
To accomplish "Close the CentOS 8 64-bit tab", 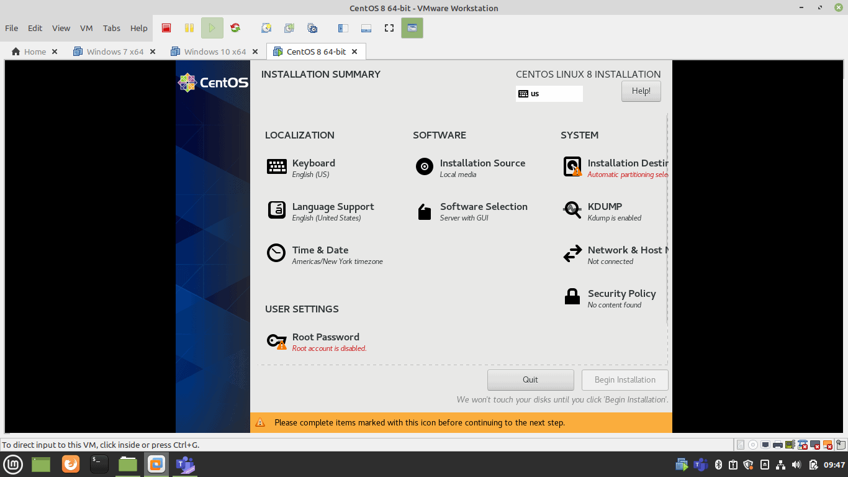I will tap(354, 52).
